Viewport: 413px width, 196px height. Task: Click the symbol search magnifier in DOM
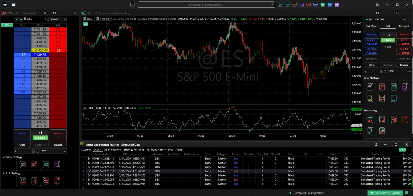point(46,19)
